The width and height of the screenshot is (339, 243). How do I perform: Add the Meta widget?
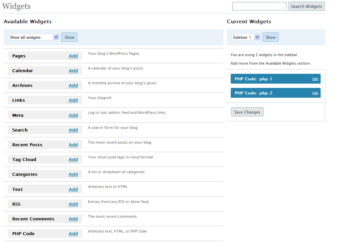pos(73,115)
